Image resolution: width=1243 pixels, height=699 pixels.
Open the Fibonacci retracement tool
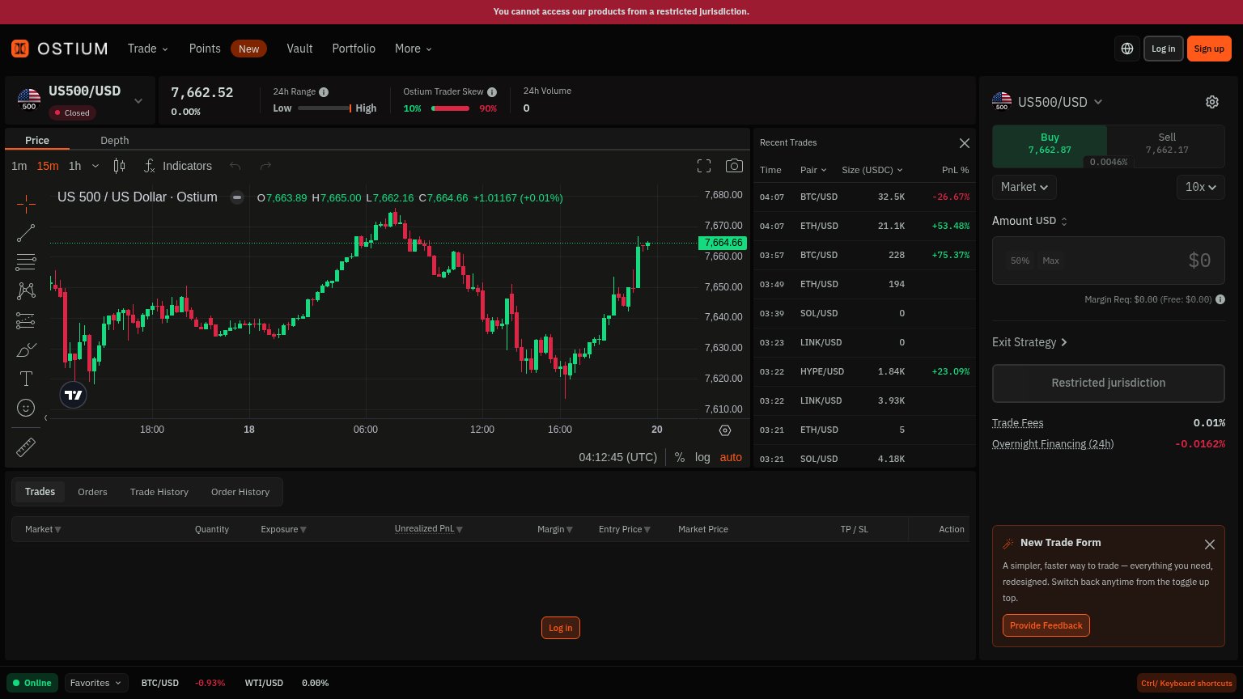tap(26, 262)
